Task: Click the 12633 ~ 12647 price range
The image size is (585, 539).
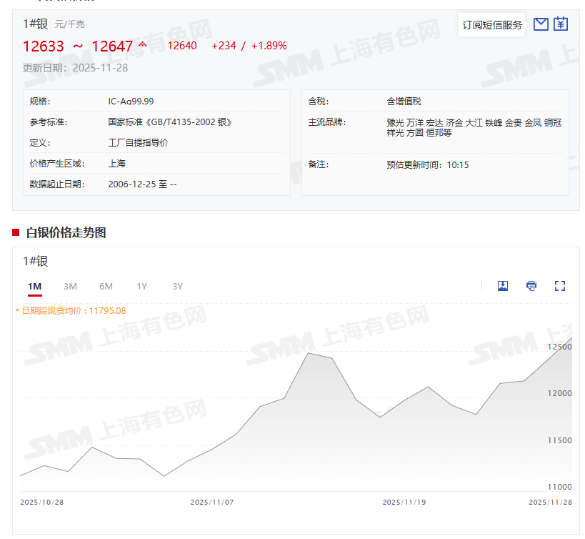Action: click(x=78, y=46)
